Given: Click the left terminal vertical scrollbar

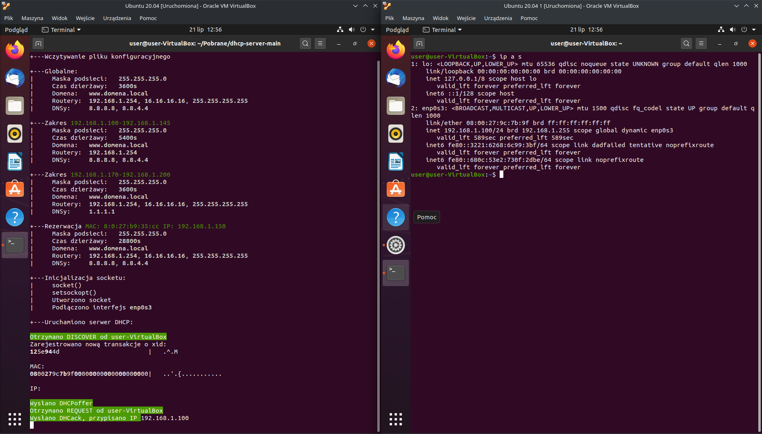Looking at the screenshot, I should [378, 246].
